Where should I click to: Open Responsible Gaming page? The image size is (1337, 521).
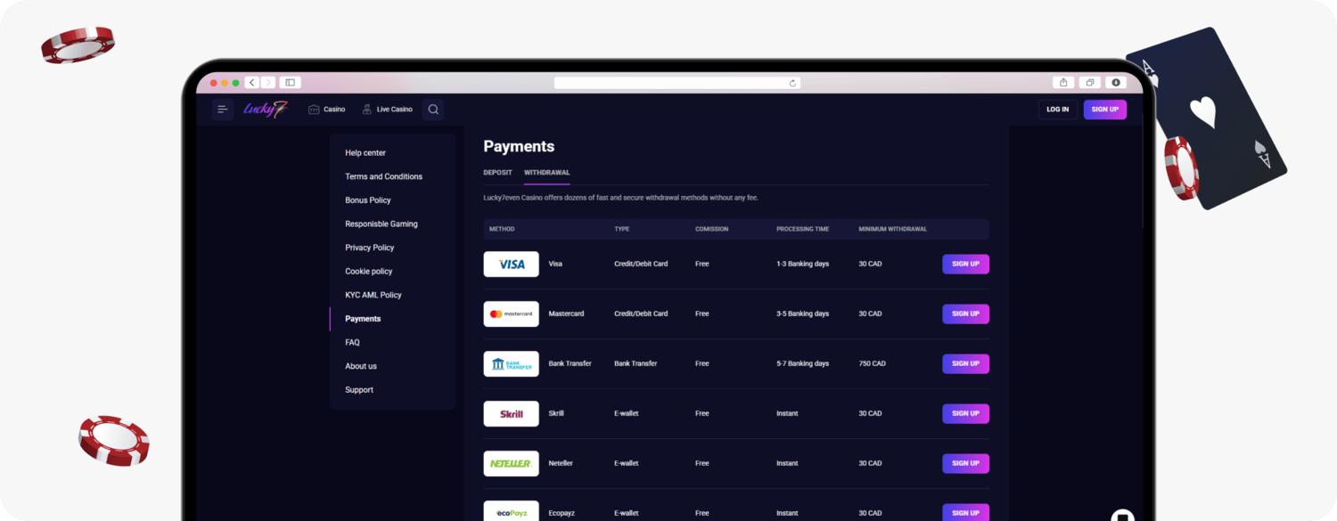pyautogui.click(x=381, y=224)
